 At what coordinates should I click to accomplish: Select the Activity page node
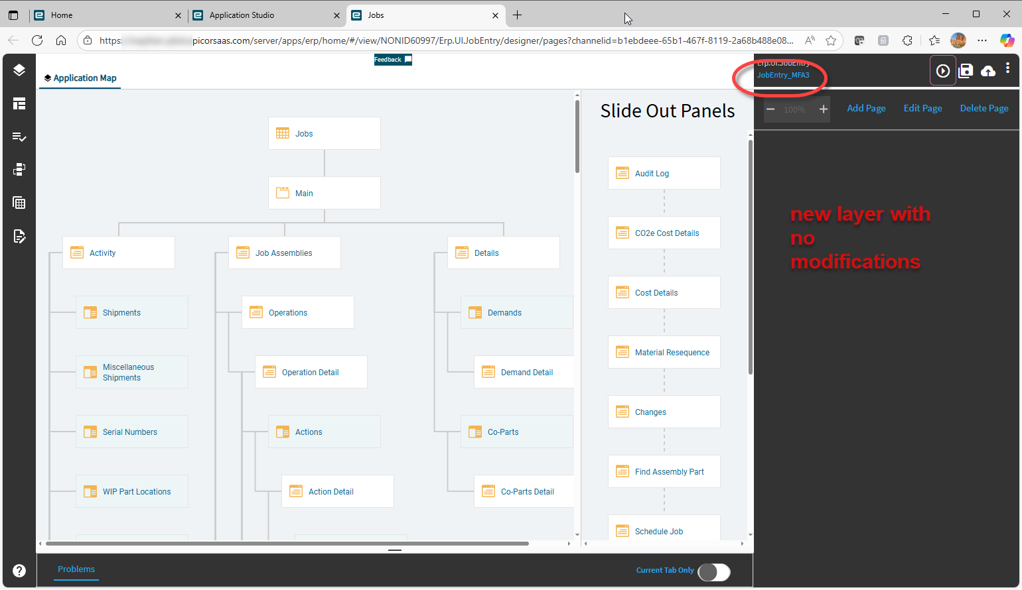tap(119, 253)
